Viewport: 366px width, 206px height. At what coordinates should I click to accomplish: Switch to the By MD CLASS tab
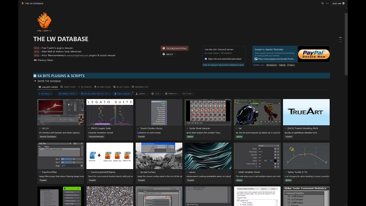pyautogui.click(x=102, y=87)
